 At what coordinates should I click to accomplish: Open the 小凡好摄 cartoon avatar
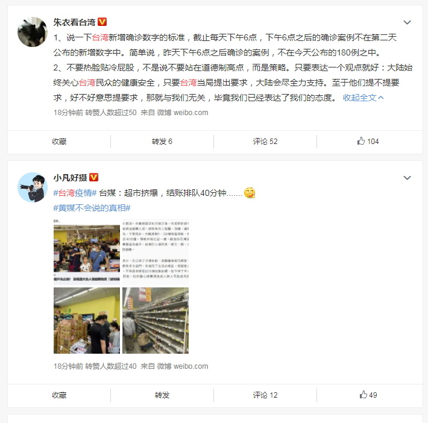[33, 187]
